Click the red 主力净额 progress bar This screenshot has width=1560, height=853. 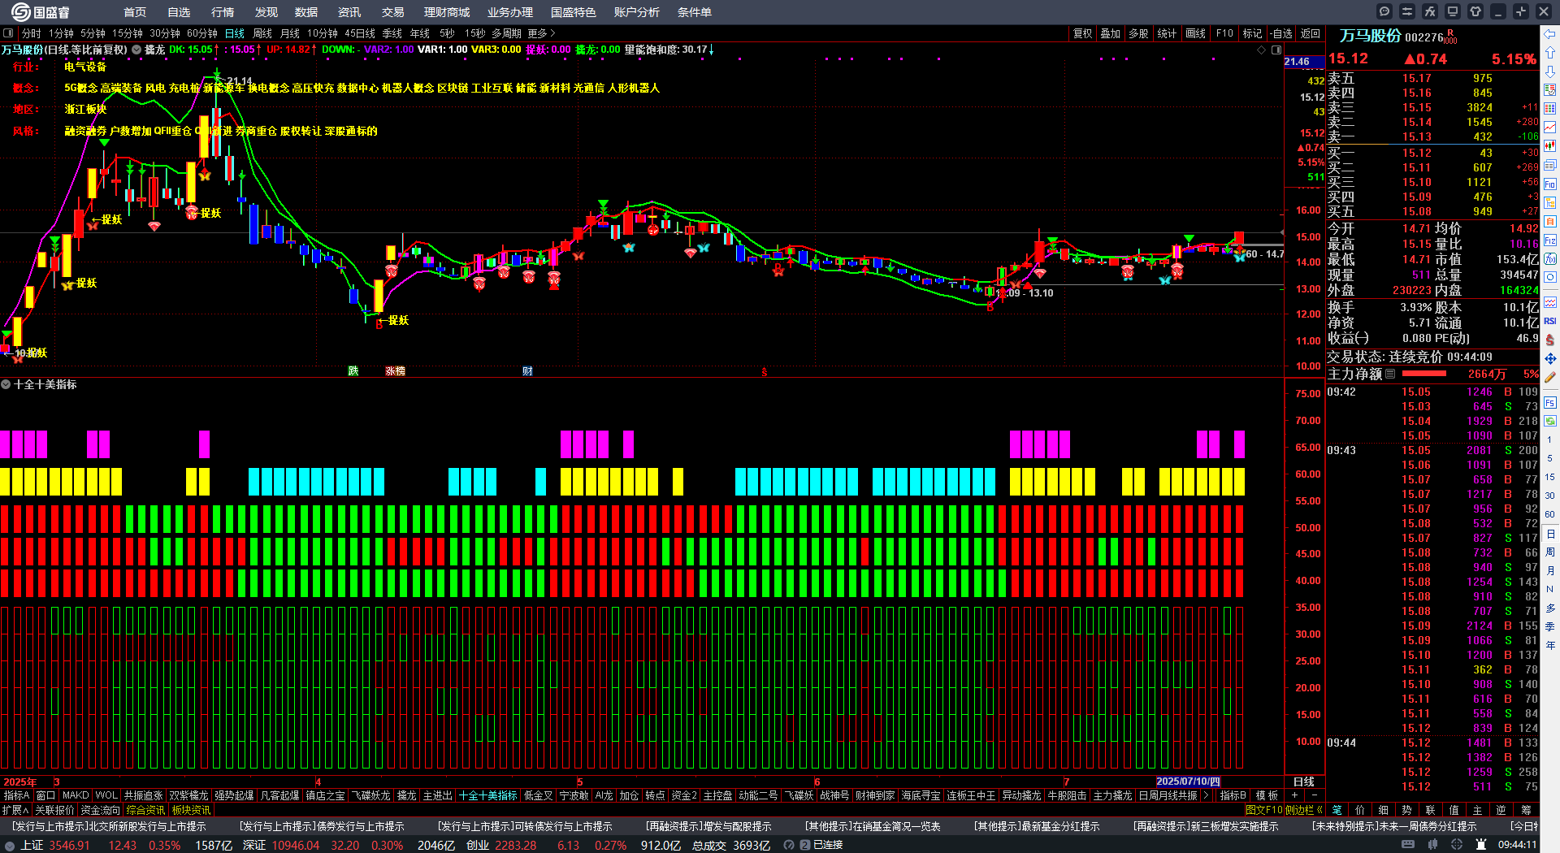pos(1424,374)
